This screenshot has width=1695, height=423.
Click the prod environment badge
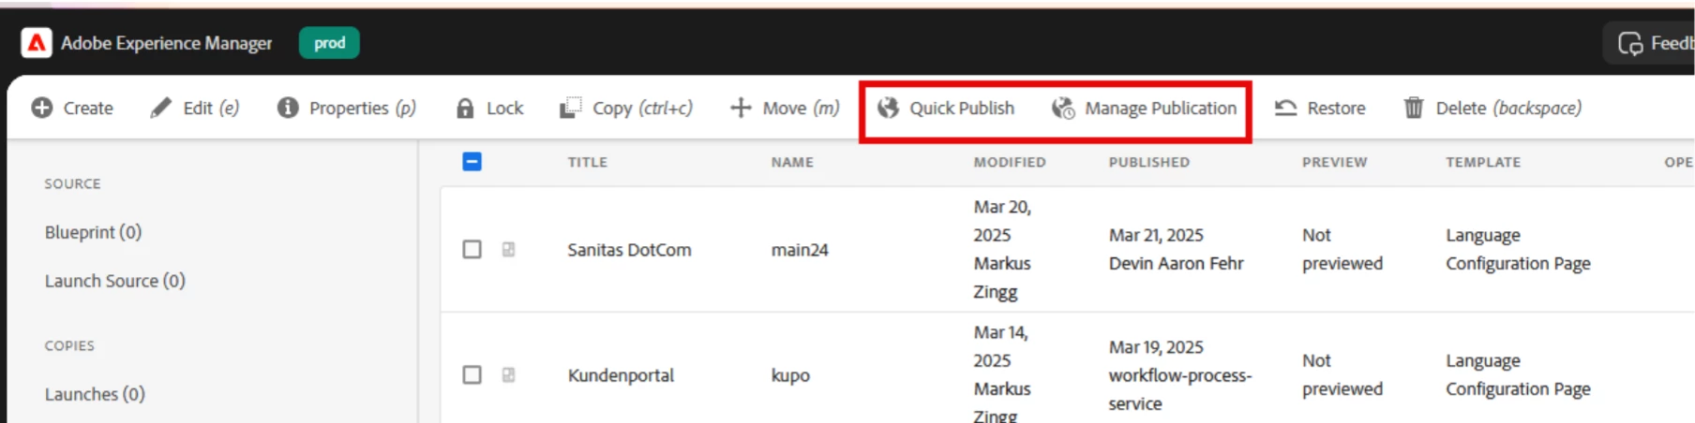(329, 43)
